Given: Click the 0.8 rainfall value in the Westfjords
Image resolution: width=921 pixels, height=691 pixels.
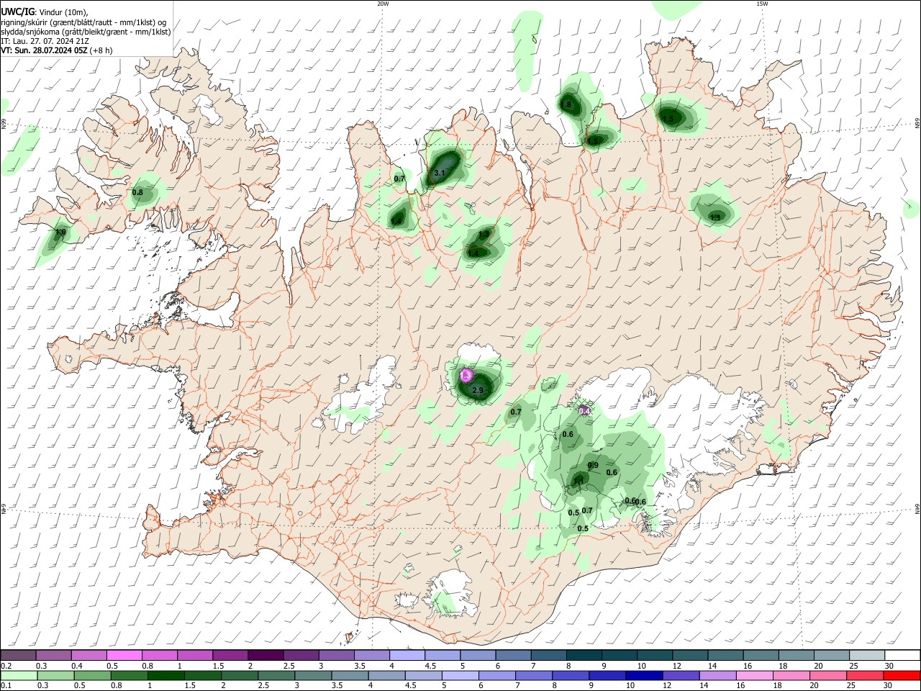Looking at the screenshot, I should (x=137, y=193).
